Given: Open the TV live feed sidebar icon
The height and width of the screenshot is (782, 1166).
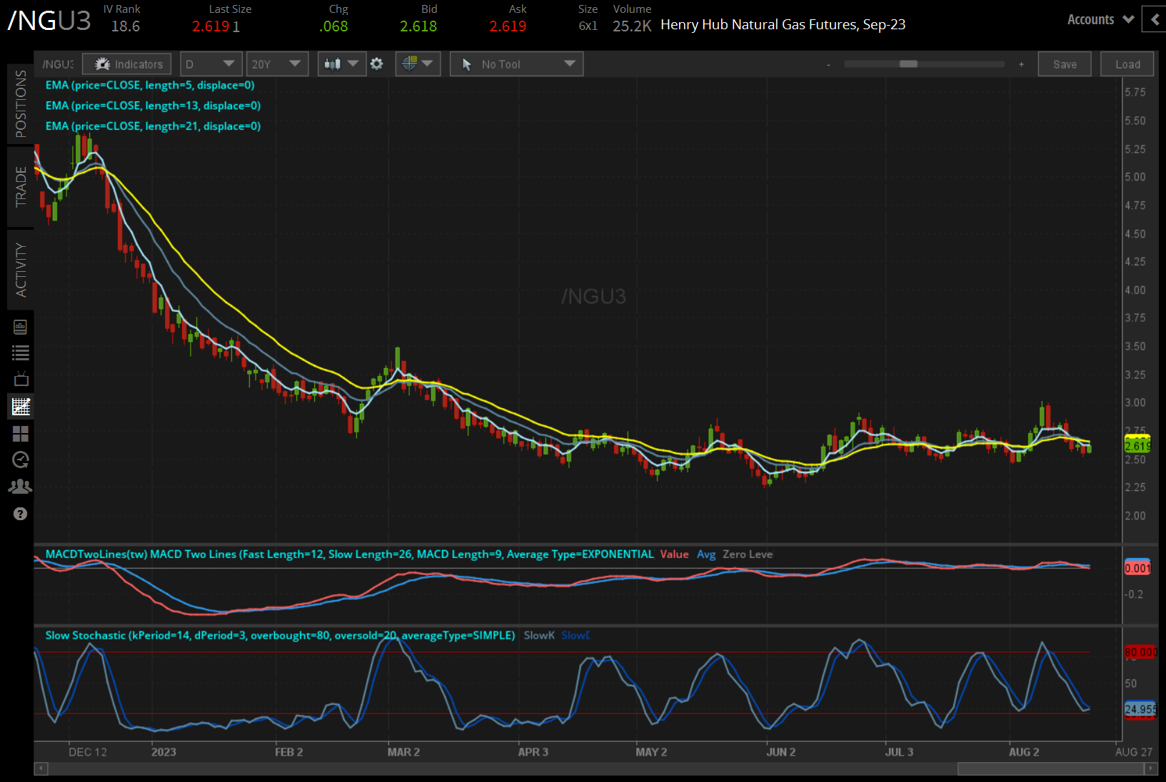Looking at the screenshot, I should [20, 379].
